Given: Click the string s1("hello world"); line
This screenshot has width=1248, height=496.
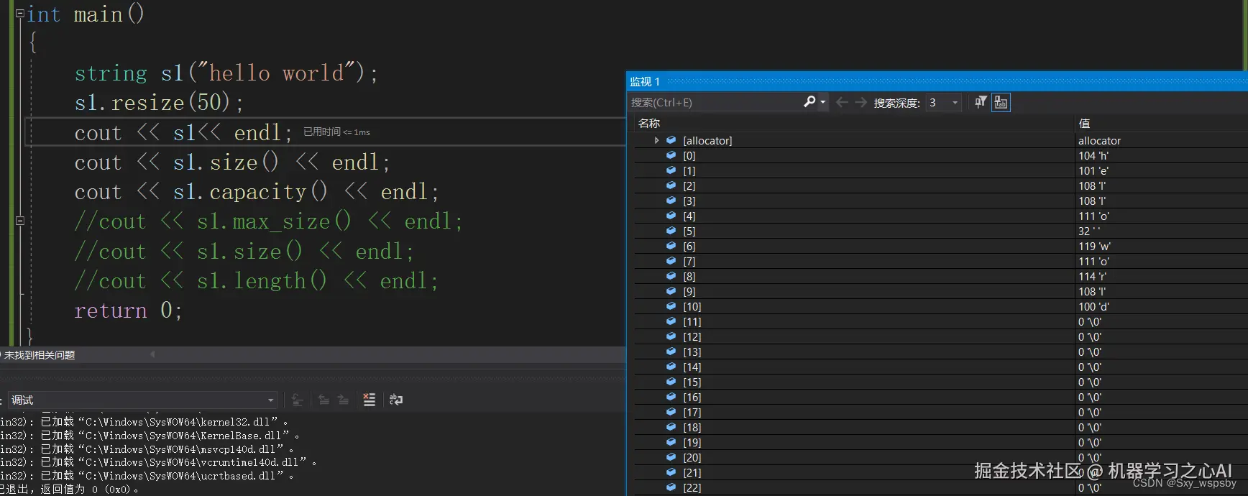Looking at the screenshot, I should tap(226, 73).
